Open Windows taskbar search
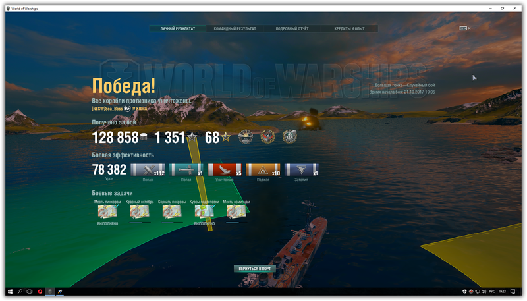 pos(20,292)
